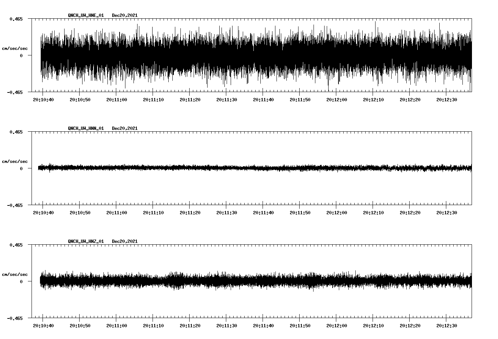Click 20:10:50 time label under HNE plot
This screenshot has height=339, width=498.
[80, 100]
